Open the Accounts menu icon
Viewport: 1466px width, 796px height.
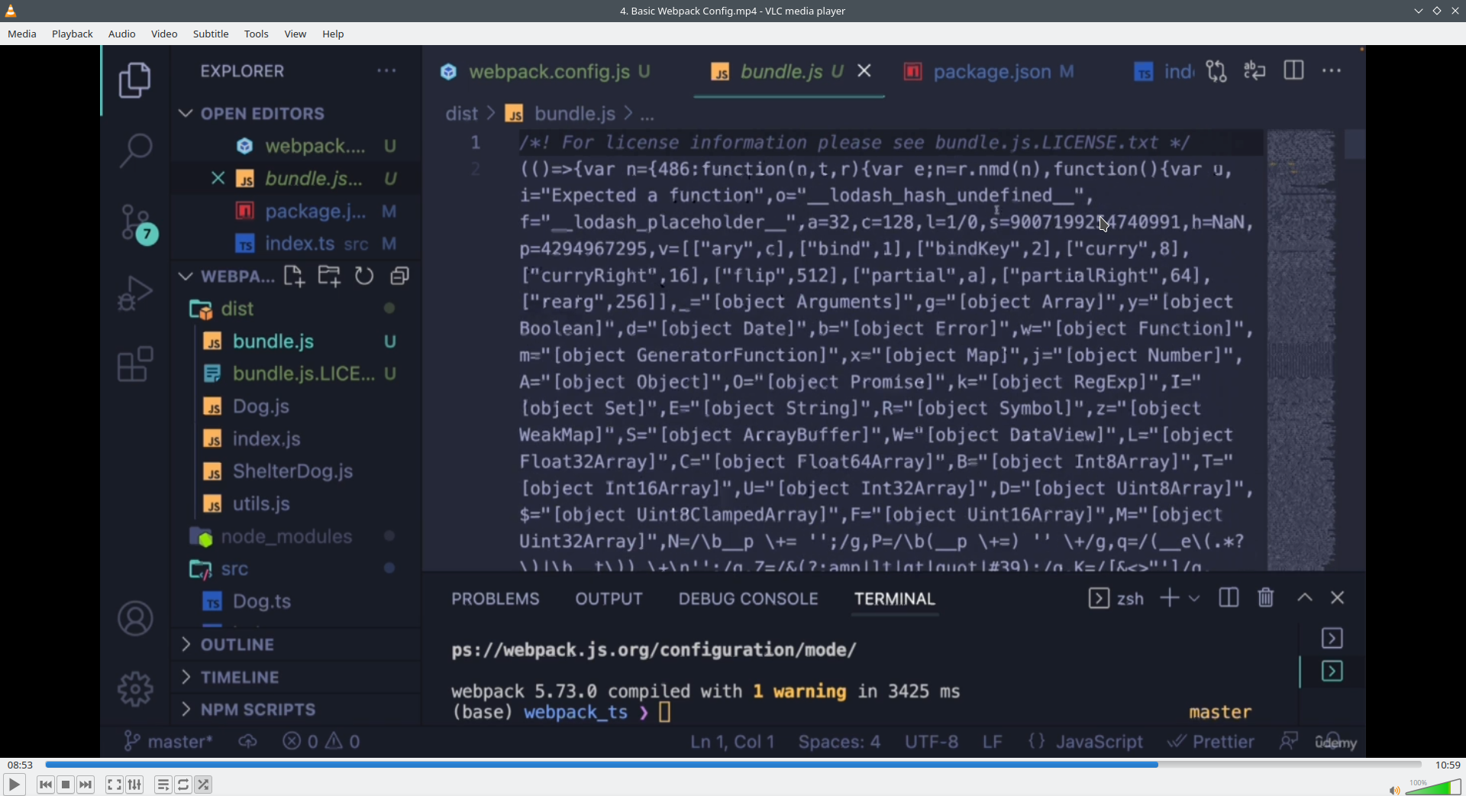pos(135,619)
